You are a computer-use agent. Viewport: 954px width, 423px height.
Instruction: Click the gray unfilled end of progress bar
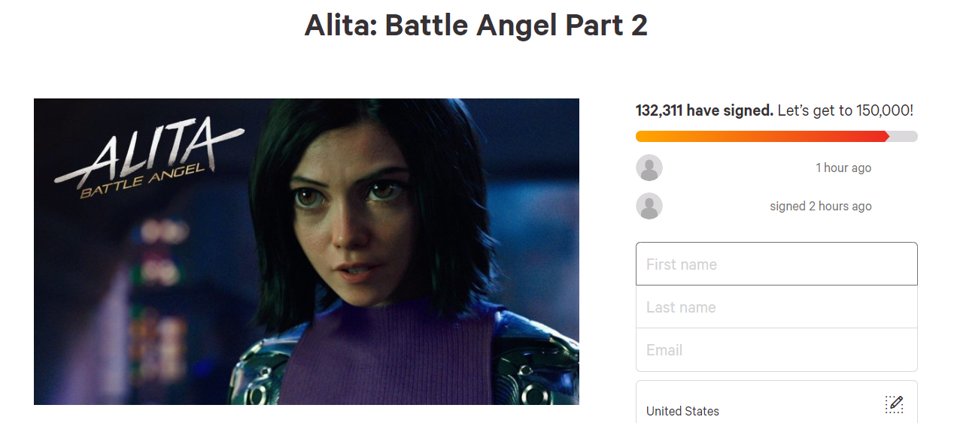[904, 137]
